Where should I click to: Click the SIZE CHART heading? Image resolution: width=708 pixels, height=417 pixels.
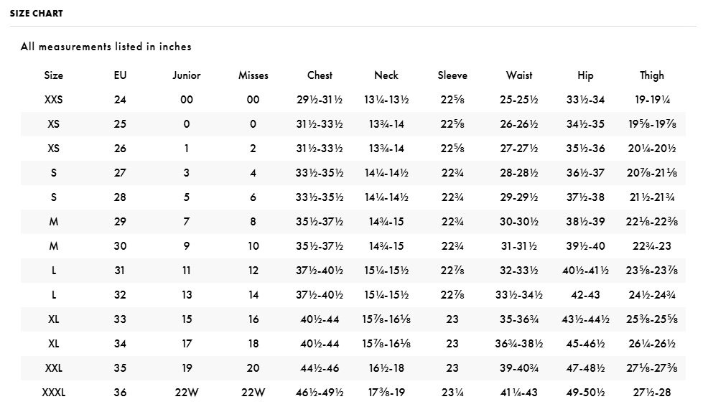pyautogui.click(x=37, y=14)
